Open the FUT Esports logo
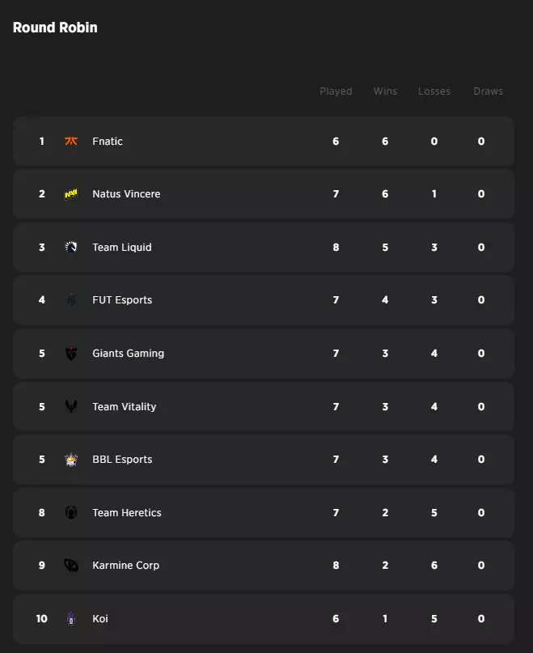The image size is (533, 653). pyautogui.click(x=71, y=299)
